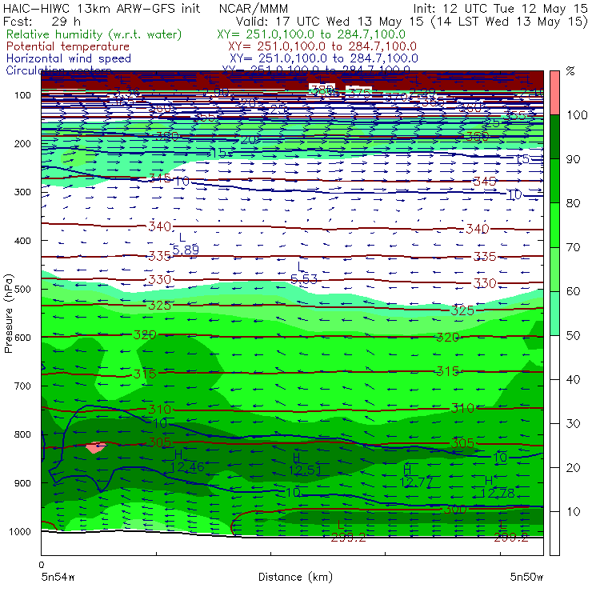This screenshot has height=592, width=592.
Task: Click the '800' pressure axis label
Action: 22,434
